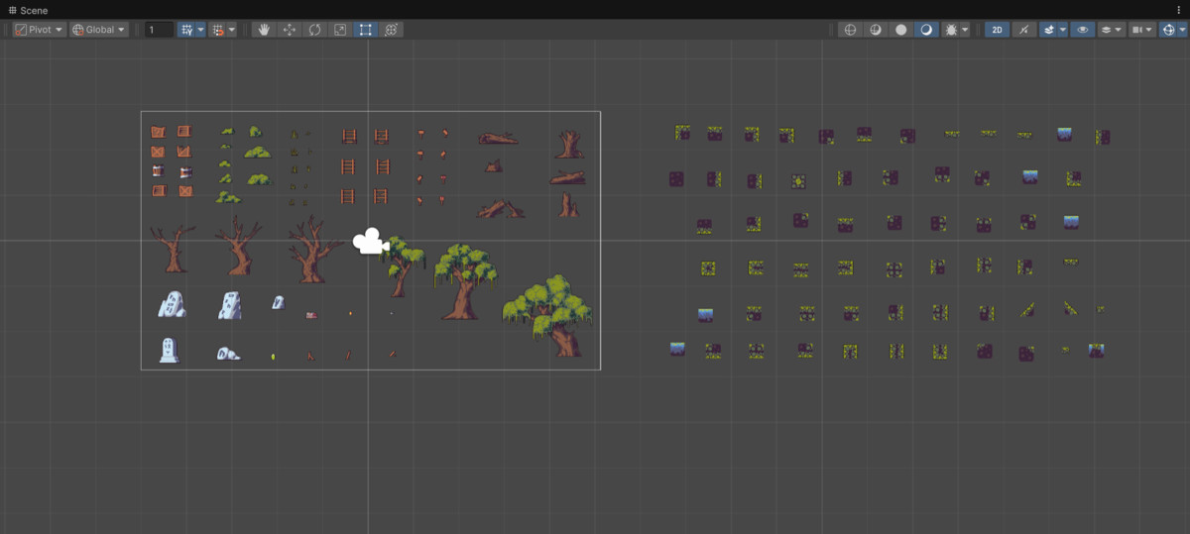Click the camera gizmo in the scene
Screen dimensions: 1190x534
[370, 242]
